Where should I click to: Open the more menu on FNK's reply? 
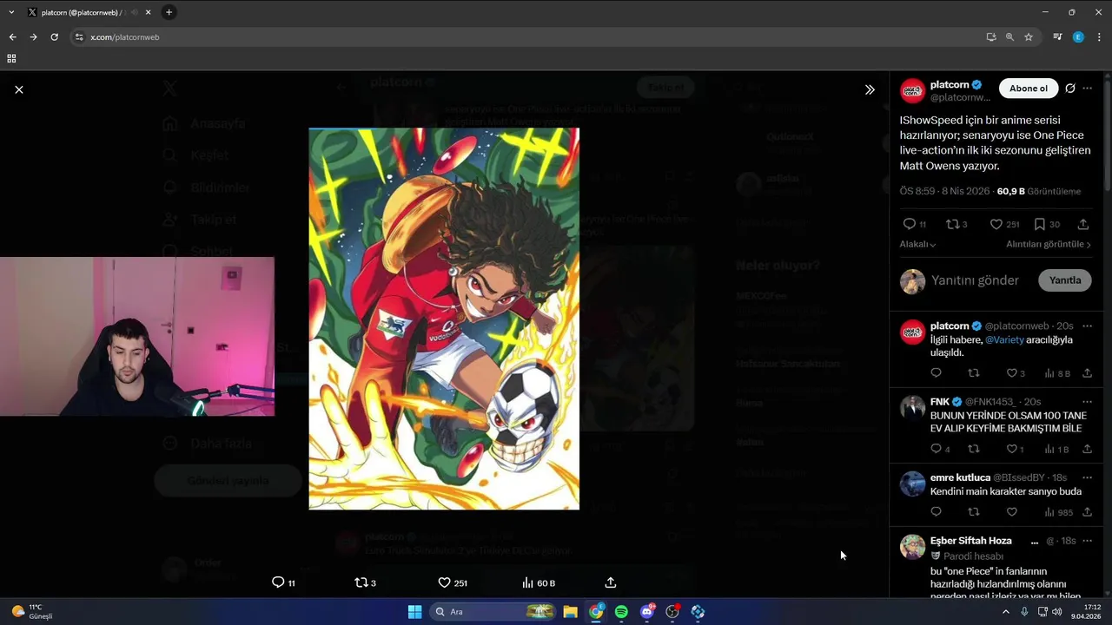1087,402
